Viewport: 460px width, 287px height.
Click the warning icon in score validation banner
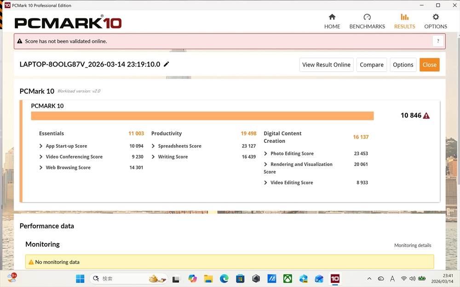(x=20, y=41)
